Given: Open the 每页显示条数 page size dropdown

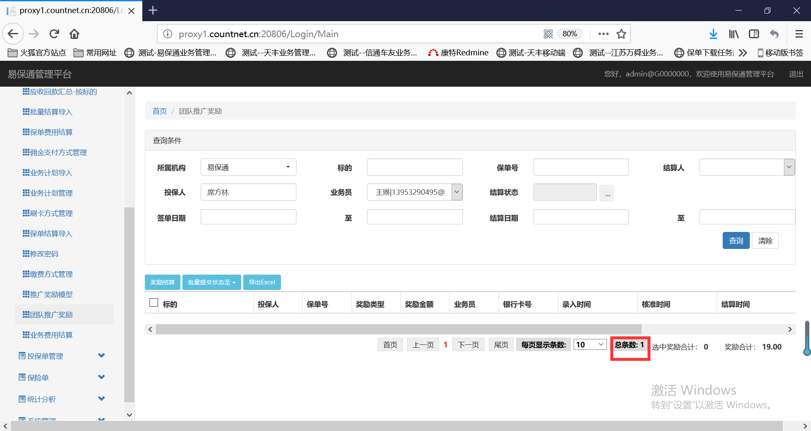Looking at the screenshot, I should click(590, 345).
